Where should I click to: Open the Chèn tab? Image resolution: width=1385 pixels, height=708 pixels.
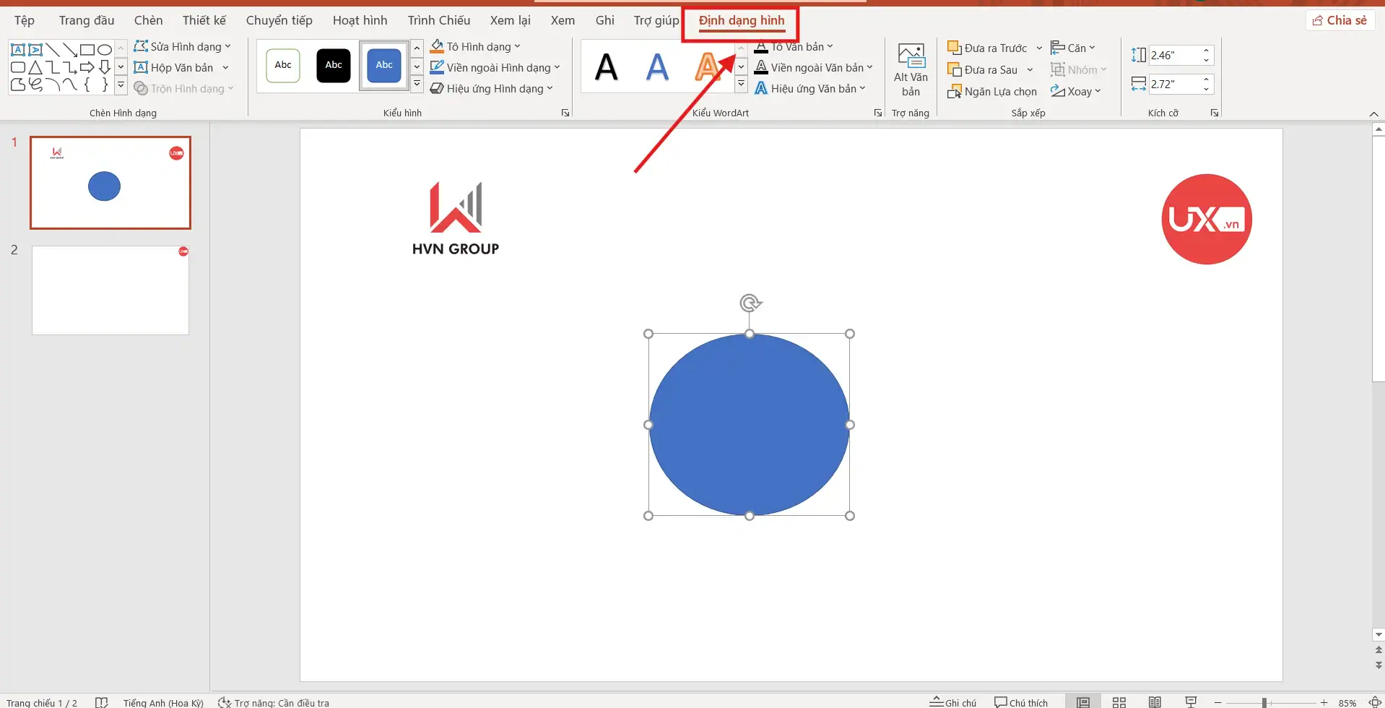[148, 20]
